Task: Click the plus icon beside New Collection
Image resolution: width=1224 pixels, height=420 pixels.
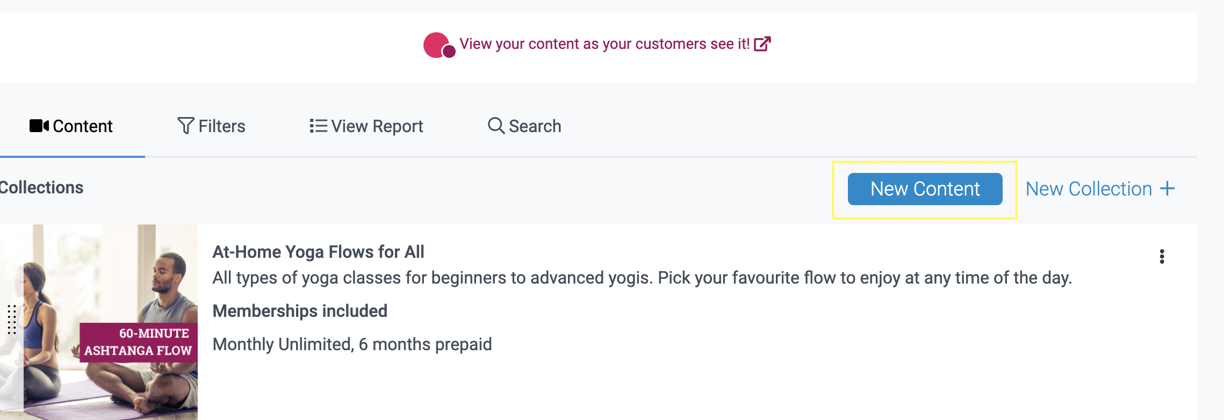Action: pos(1167,189)
